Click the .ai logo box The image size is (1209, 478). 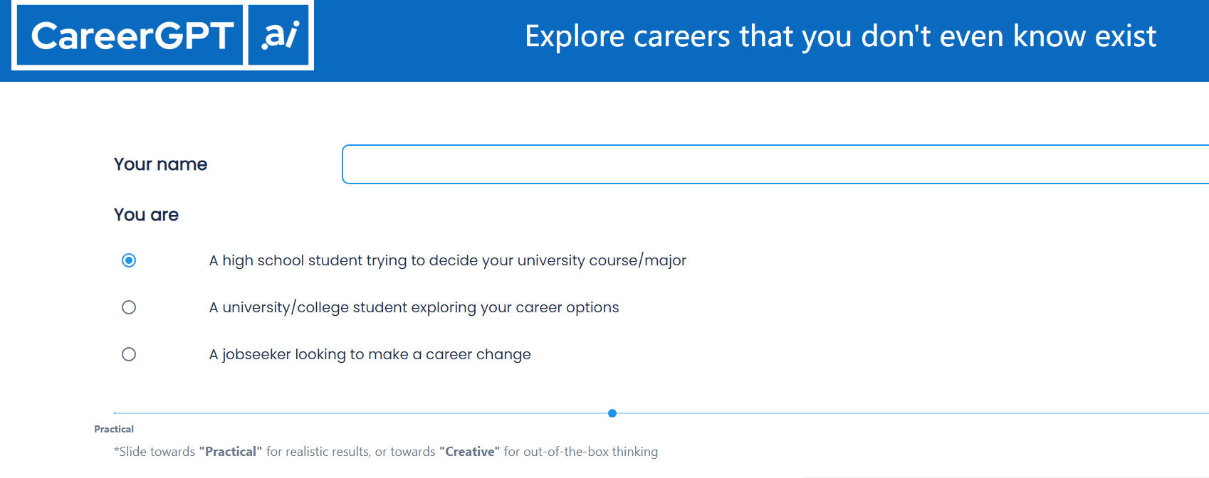278,35
